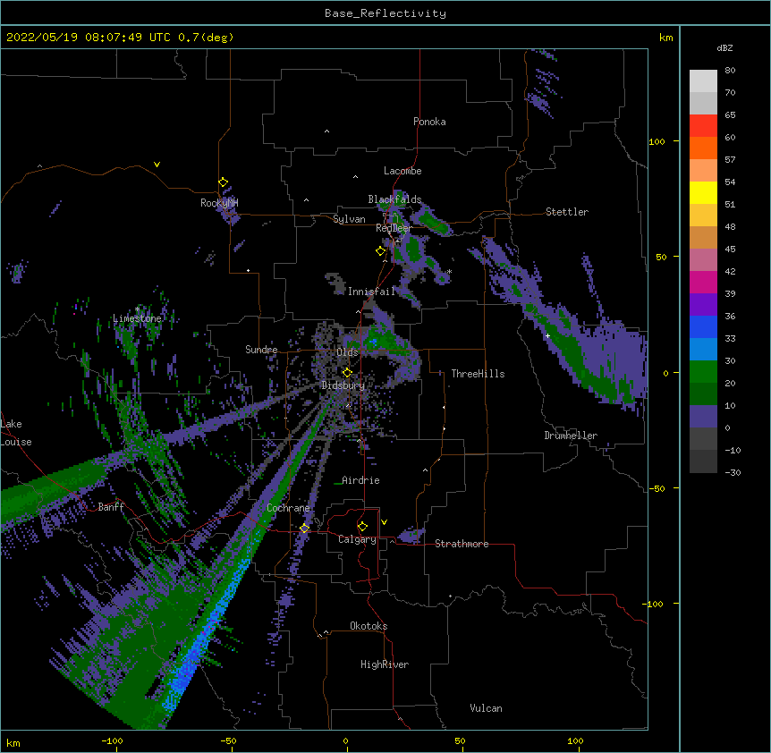
Task: Select the slate 0-10 dBZ legend swatch
Action: pyautogui.click(x=703, y=417)
